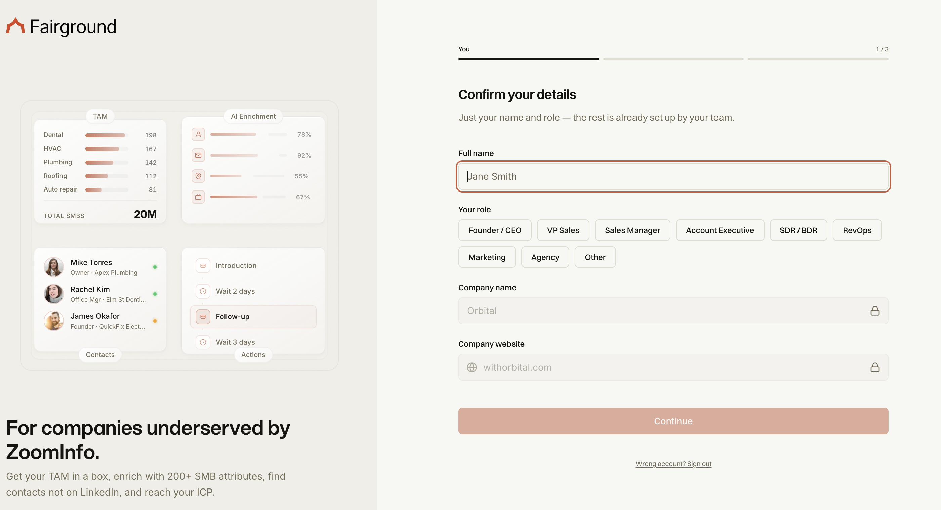Select the VP Sales role
The width and height of the screenshot is (941, 510).
563,230
